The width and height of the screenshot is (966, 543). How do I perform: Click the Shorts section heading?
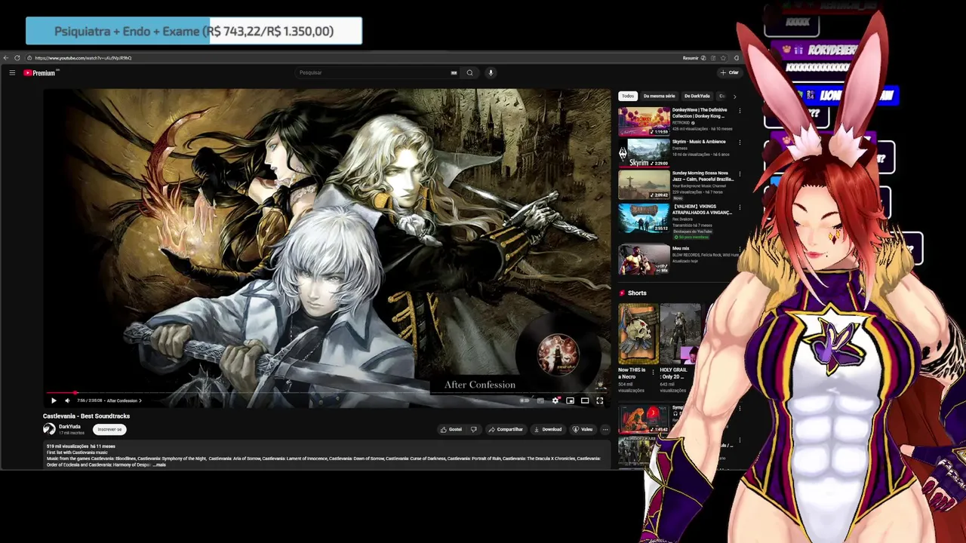637,293
